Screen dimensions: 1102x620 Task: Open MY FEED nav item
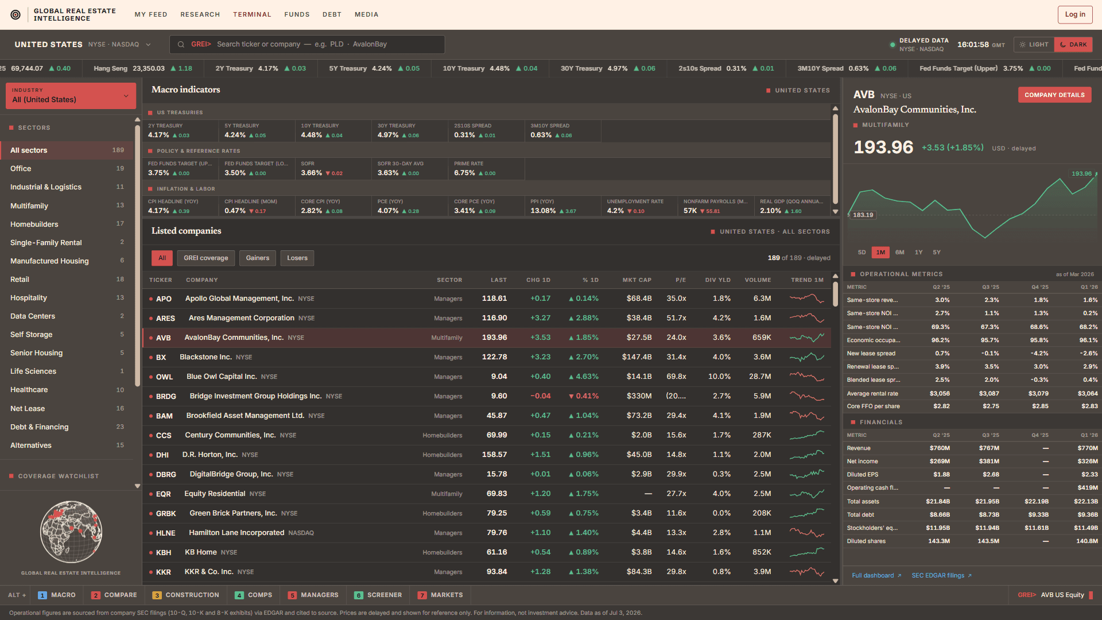coord(151,14)
